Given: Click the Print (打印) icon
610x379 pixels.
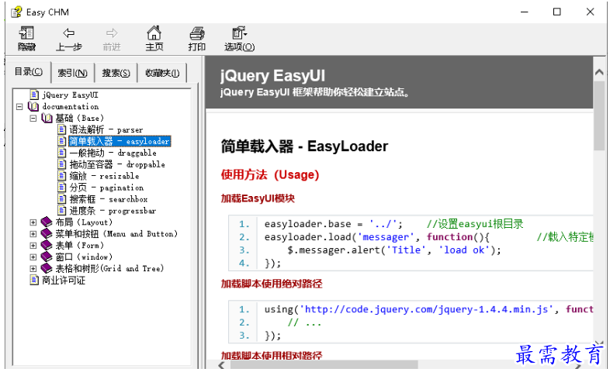Looking at the screenshot, I should [x=197, y=33].
